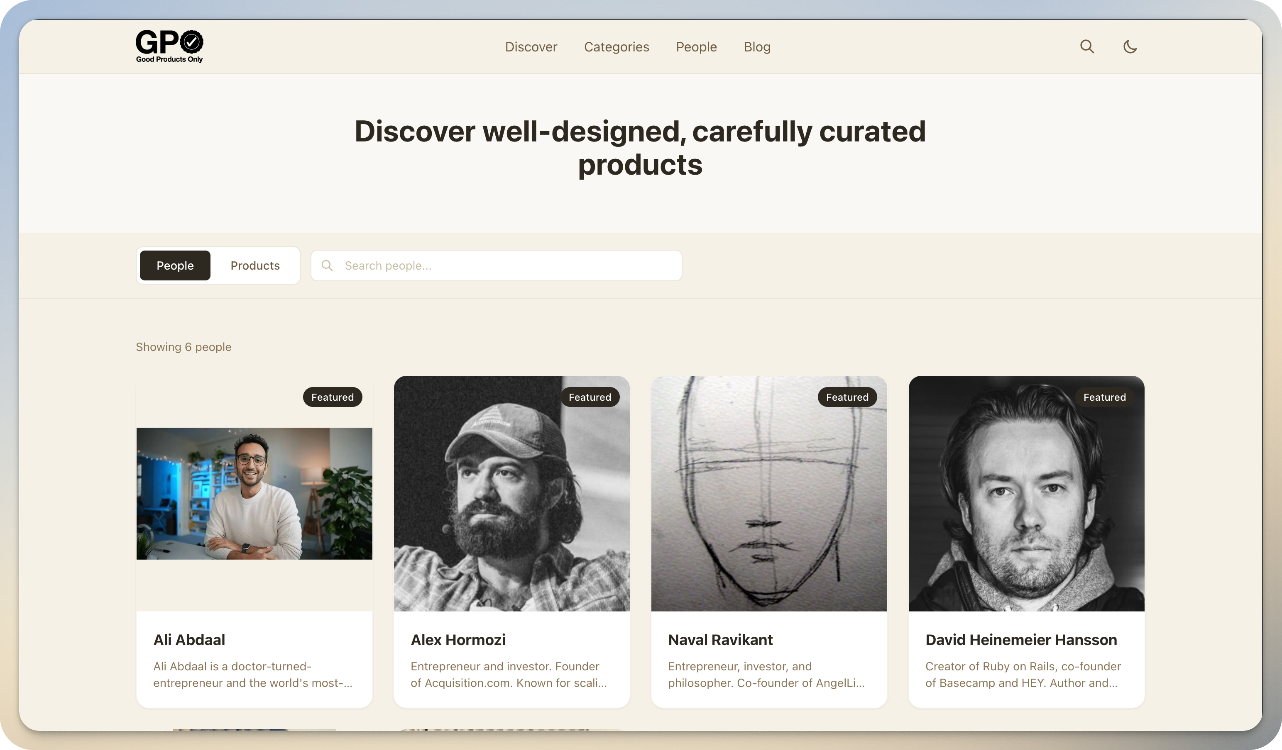The image size is (1282, 750).
Task: Click the David Heinemeier Hansson name link
Action: pyautogui.click(x=1021, y=640)
